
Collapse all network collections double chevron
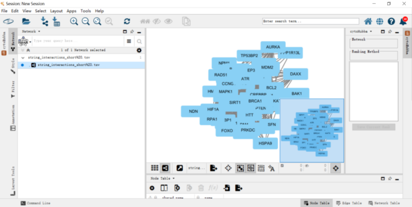(x=28, y=50)
